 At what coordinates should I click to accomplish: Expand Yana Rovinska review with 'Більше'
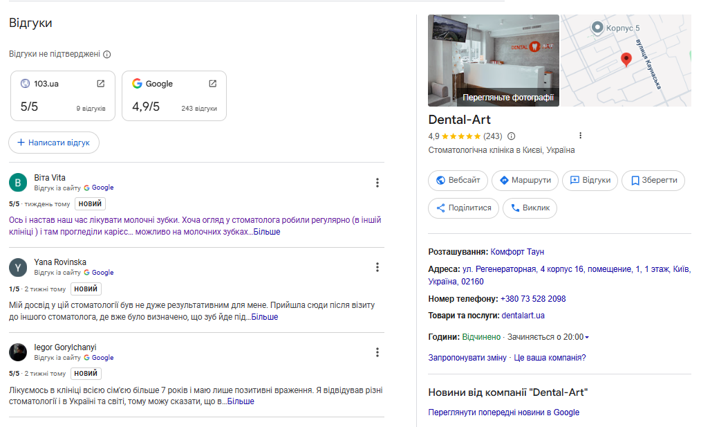(x=265, y=317)
